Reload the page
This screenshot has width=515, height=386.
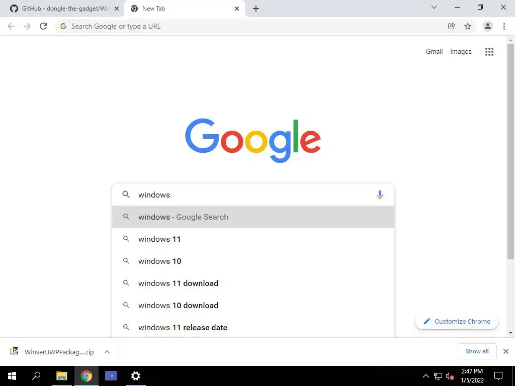43,26
